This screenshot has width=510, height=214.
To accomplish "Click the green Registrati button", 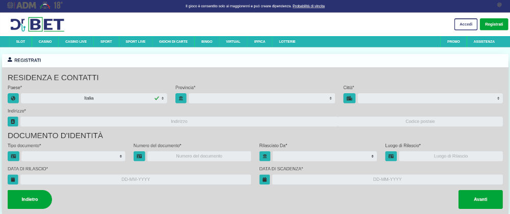I will click(494, 24).
